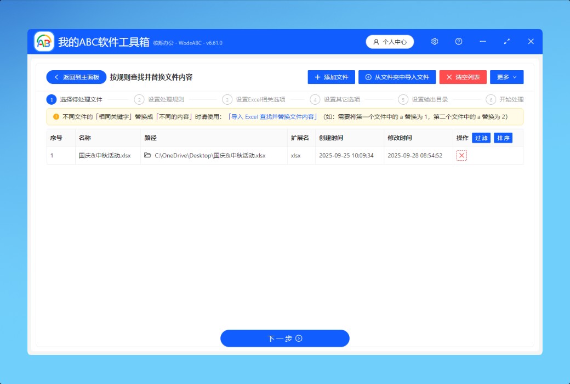Go back with 返回到主面板 button
Image resolution: width=570 pixels, height=384 pixels.
pos(76,77)
